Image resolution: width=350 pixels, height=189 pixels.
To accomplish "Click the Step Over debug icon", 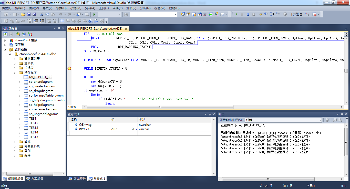I will click(x=272, y=14).
